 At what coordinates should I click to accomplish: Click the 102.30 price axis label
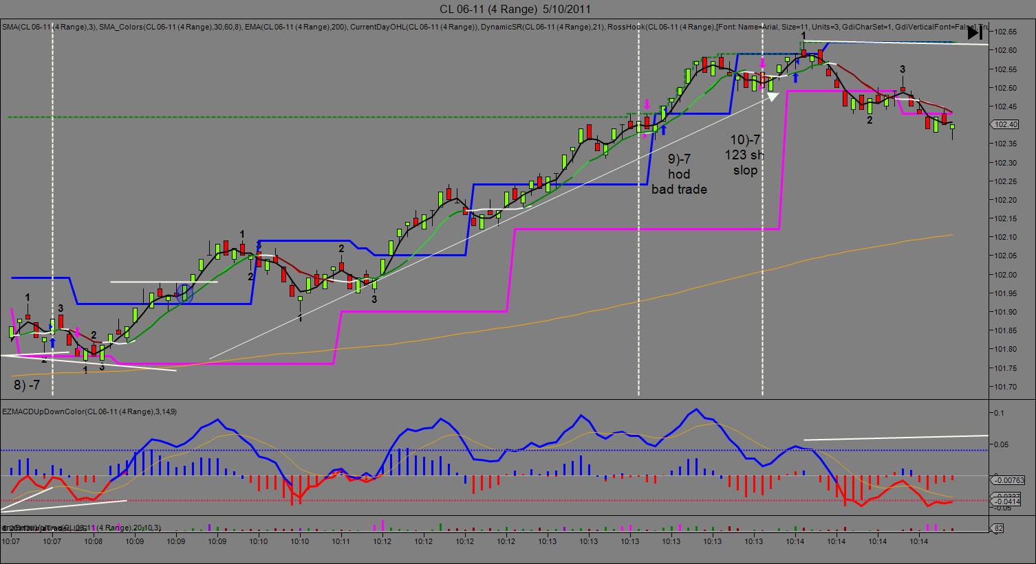(x=1006, y=163)
